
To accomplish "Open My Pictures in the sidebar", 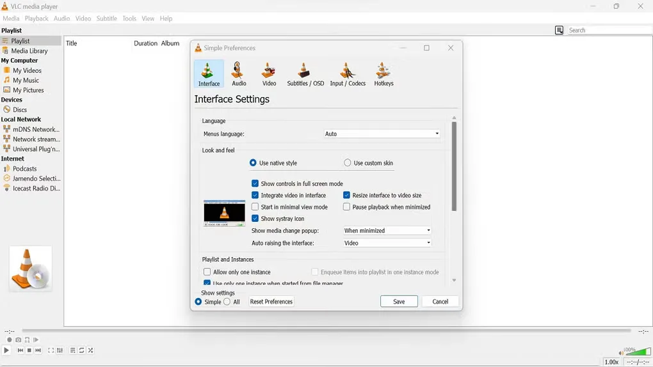I will (x=28, y=90).
